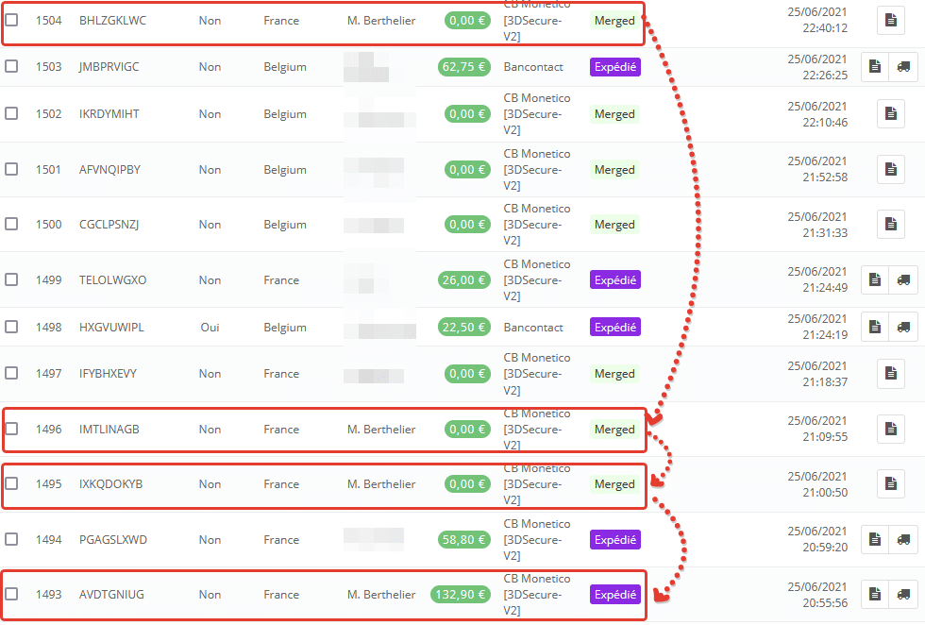Click order reference AVDTGNIUG

pyautogui.click(x=111, y=594)
